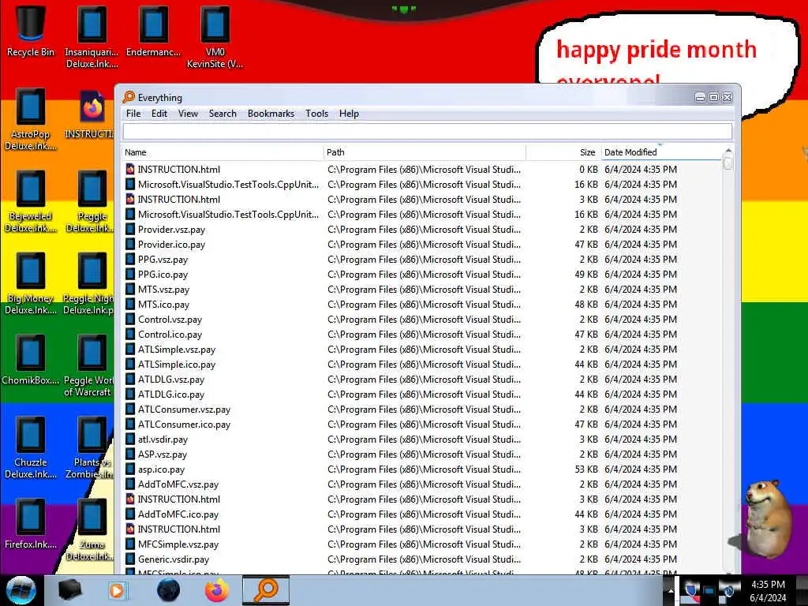Open the dark globe taskbar icon
Screen dimensions: 808x606
(x=168, y=590)
